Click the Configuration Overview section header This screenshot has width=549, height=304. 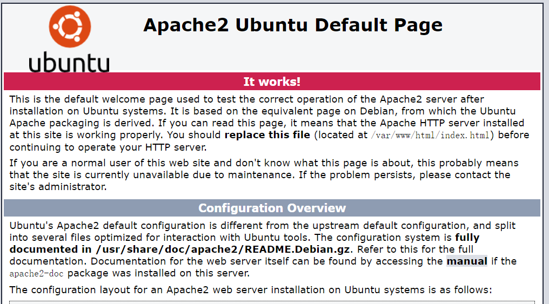[272, 208]
